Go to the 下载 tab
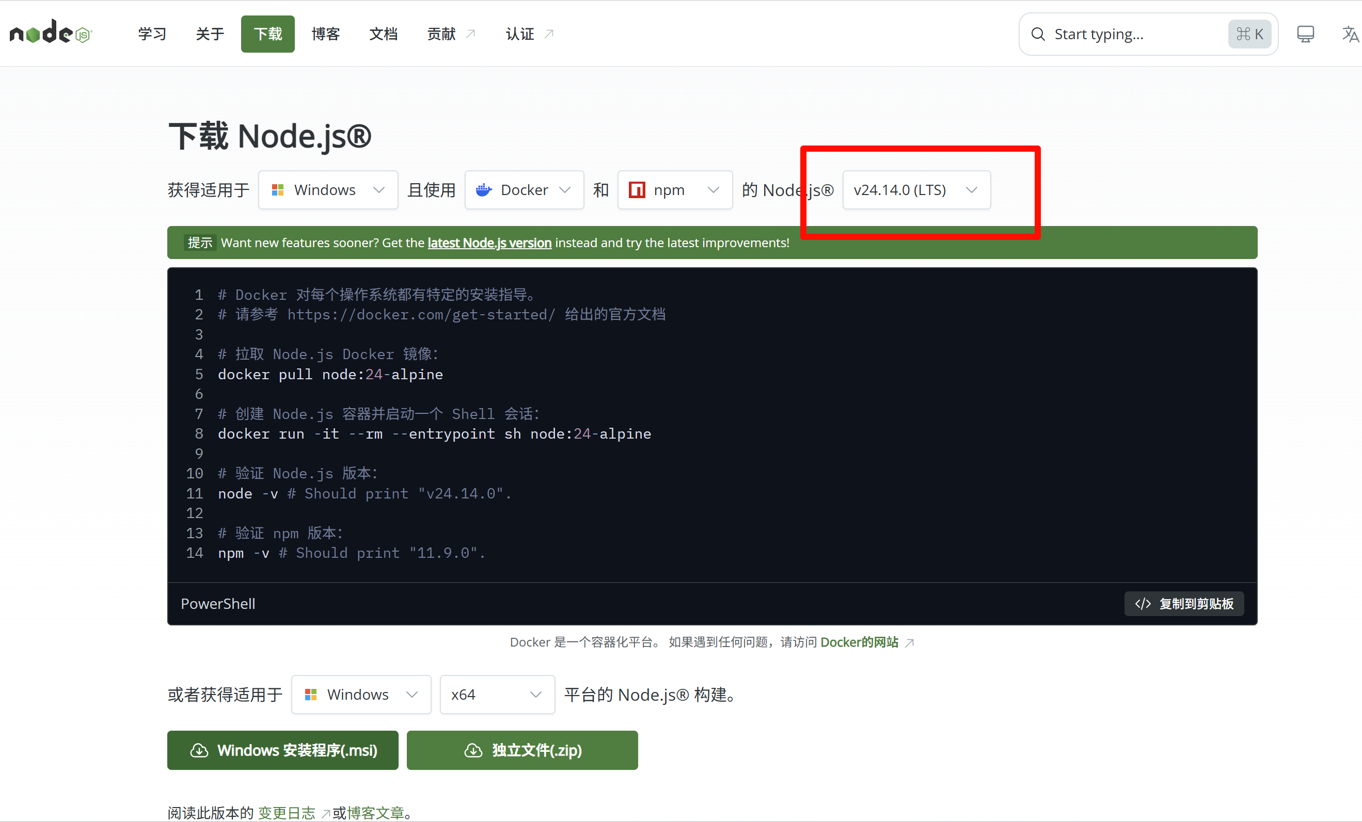This screenshot has height=822, width=1362. point(267,34)
